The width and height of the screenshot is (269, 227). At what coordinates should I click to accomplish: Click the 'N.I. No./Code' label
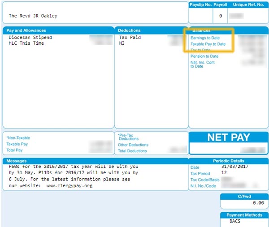tap(203, 186)
